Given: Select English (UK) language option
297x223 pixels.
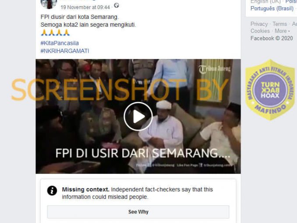Looking at the screenshot, I should 265,2.
